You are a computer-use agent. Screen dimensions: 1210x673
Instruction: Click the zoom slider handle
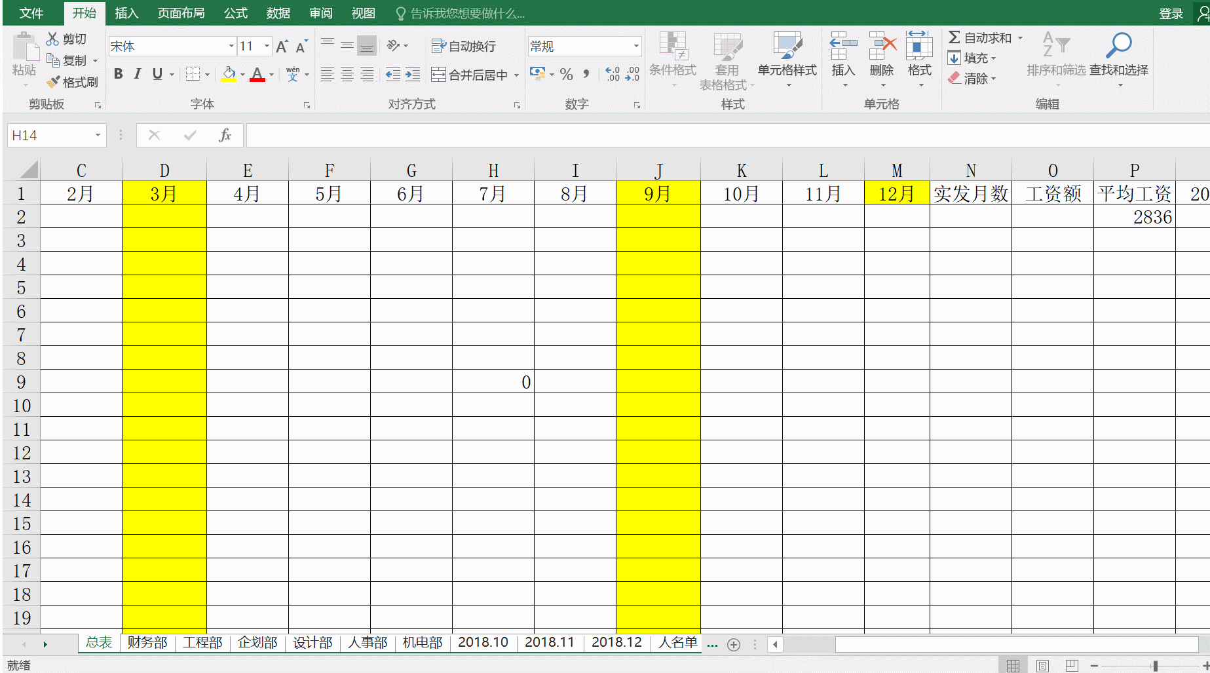click(1156, 666)
